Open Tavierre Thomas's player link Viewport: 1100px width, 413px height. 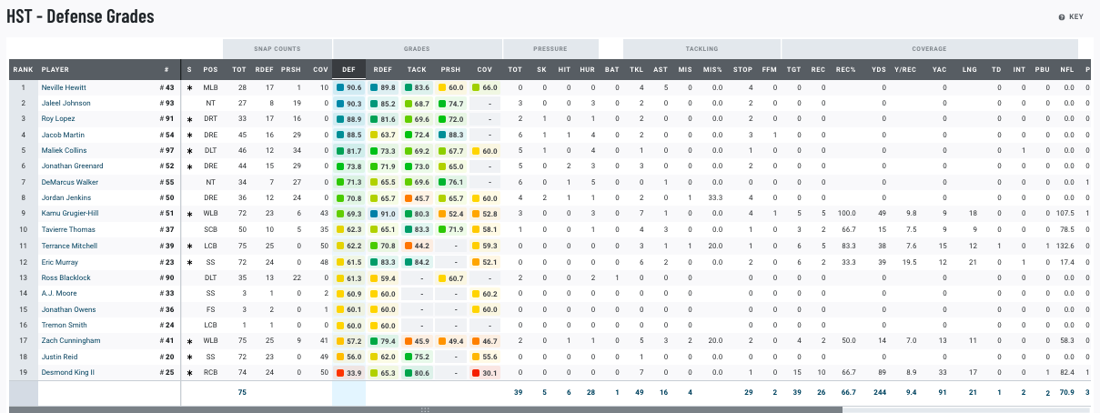pos(68,230)
